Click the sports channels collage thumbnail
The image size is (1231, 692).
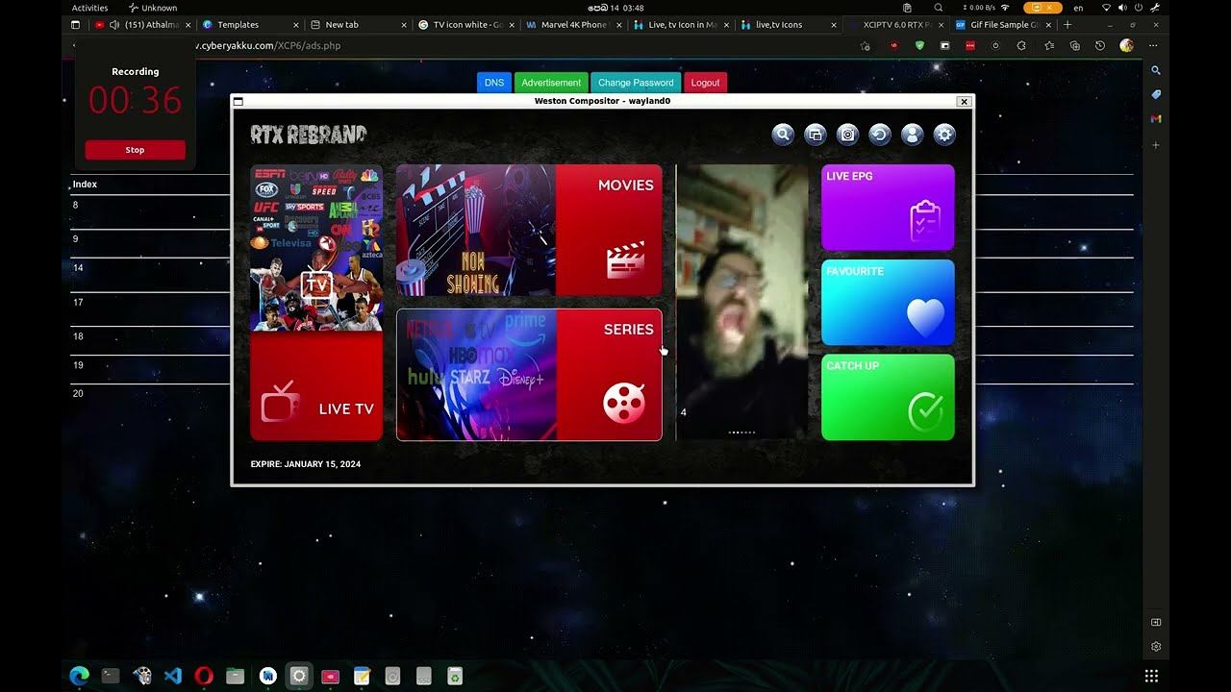[x=316, y=248]
